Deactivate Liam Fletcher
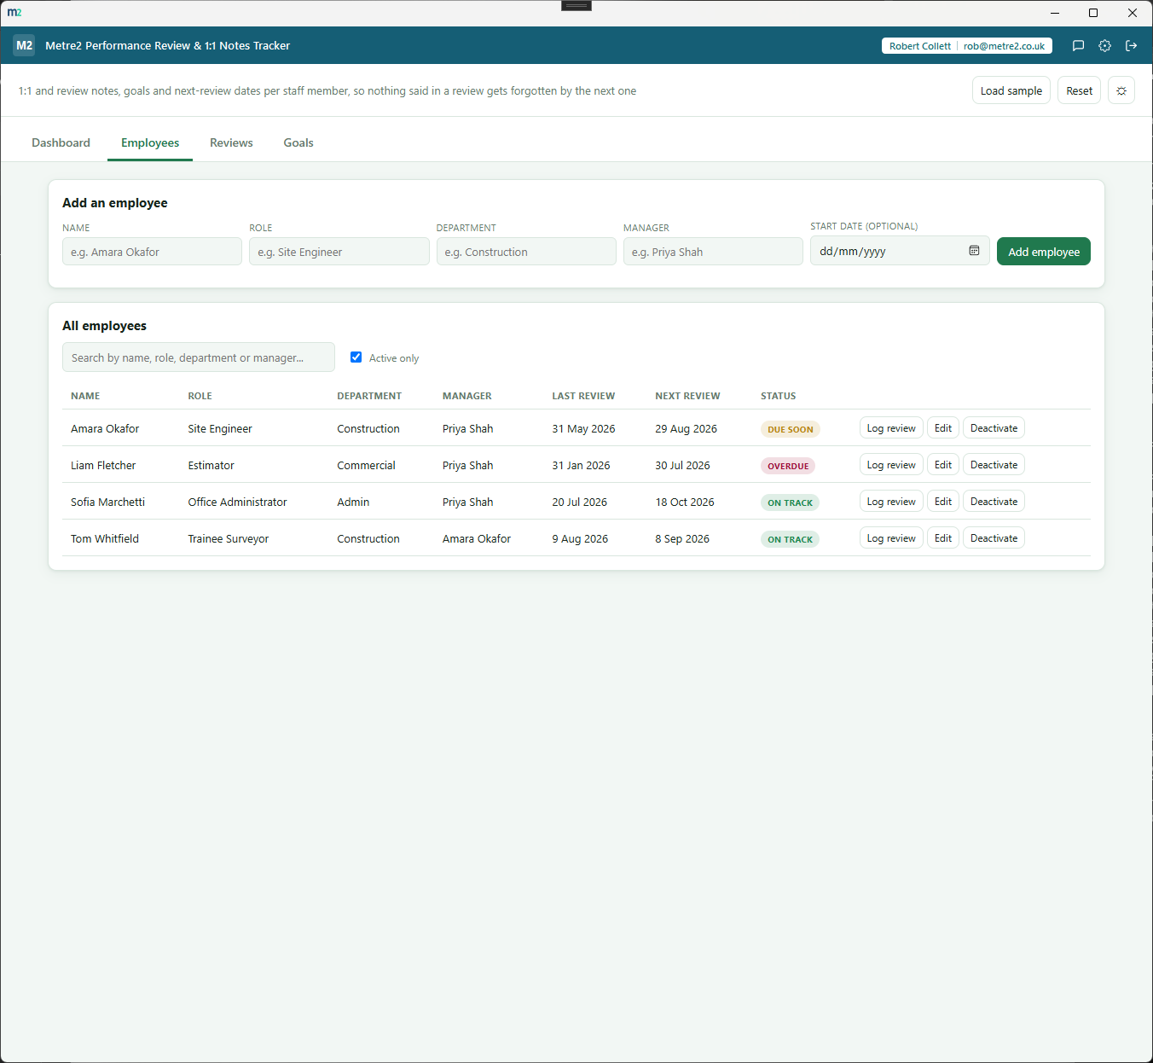The width and height of the screenshot is (1153, 1063). (x=994, y=465)
